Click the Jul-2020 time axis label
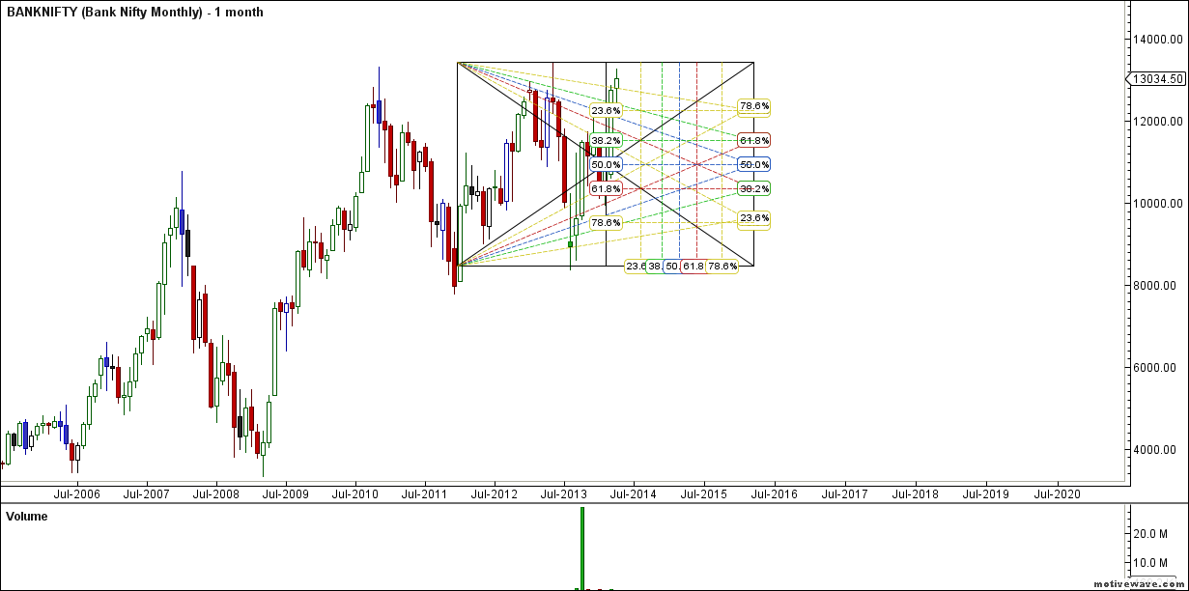 (x=1057, y=493)
